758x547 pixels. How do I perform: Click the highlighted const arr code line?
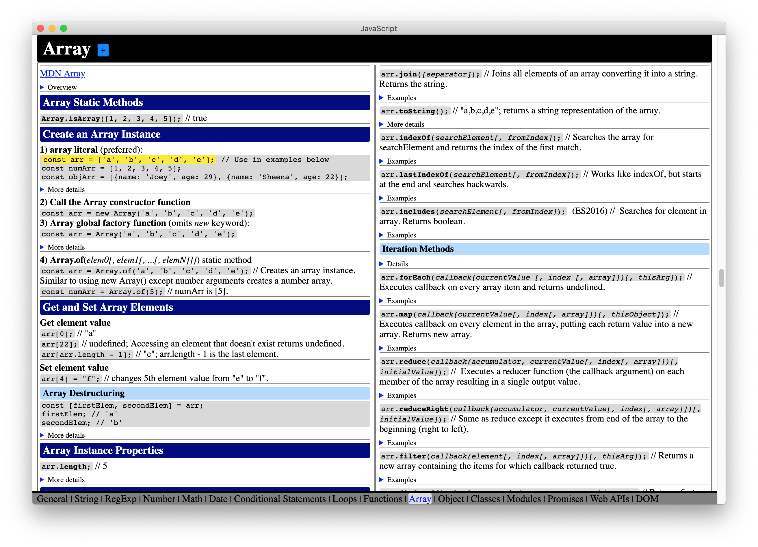(128, 160)
